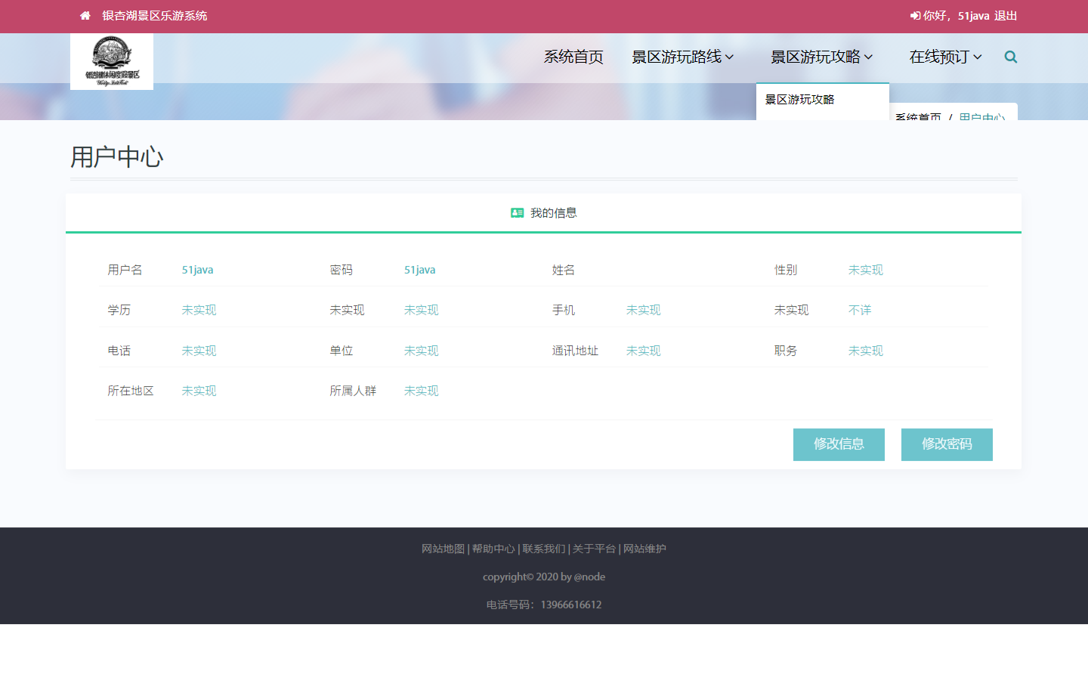Click the scenic area logo image
Screen dimensions: 1088x674
click(112, 62)
